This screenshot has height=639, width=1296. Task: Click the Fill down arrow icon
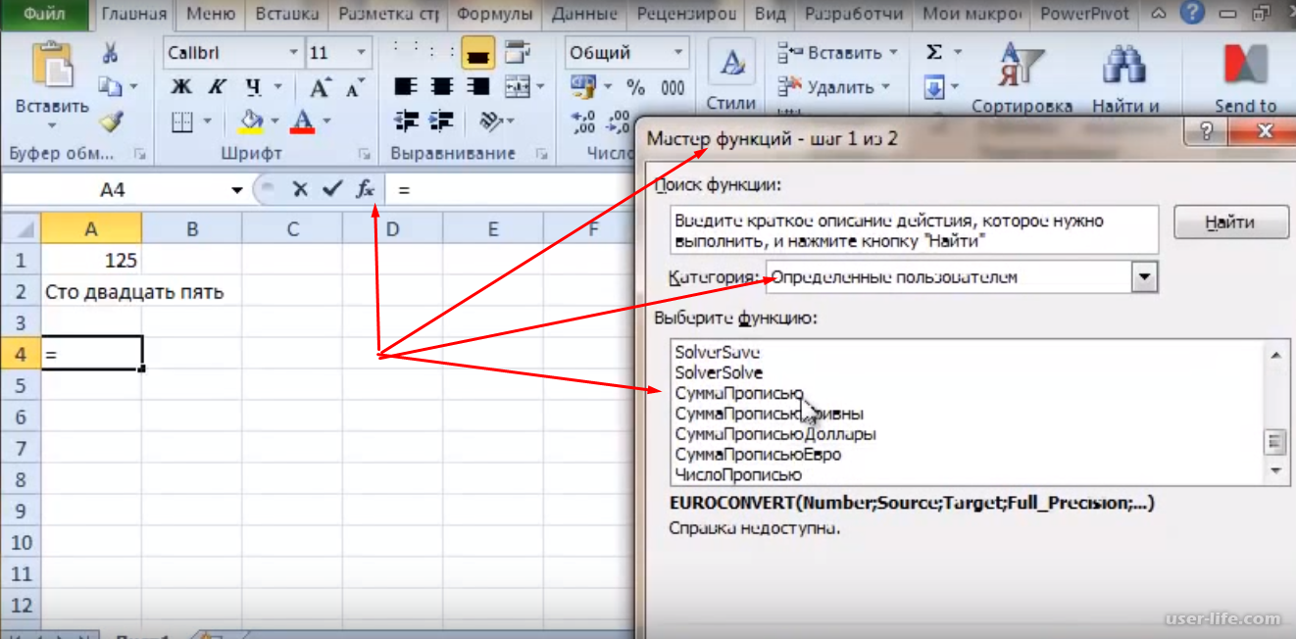coord(934,87)
